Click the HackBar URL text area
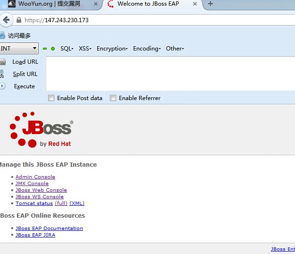The width and height of the screenshot is (295, 254). 170,73
